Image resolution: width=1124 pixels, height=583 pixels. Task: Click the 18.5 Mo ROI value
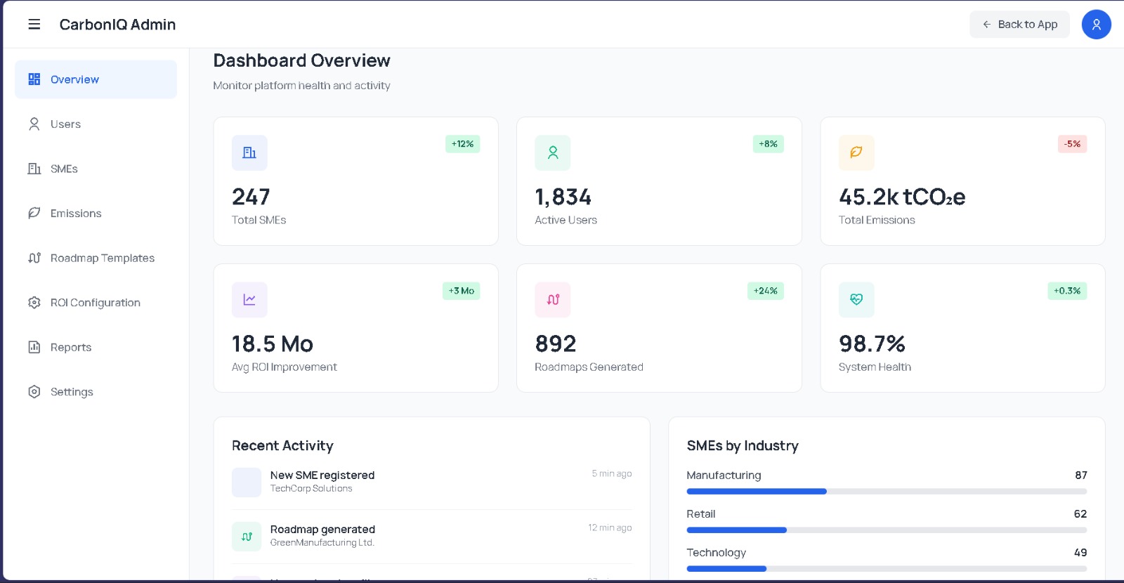[x=273, y=344]
